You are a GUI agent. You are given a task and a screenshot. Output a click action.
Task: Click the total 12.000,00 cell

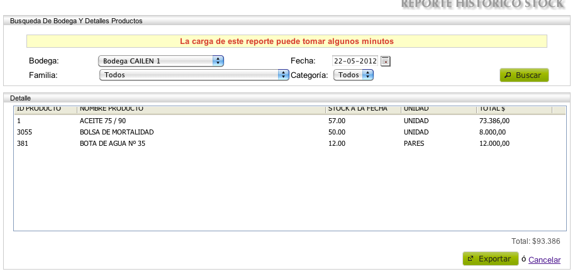tap(494, 143)
